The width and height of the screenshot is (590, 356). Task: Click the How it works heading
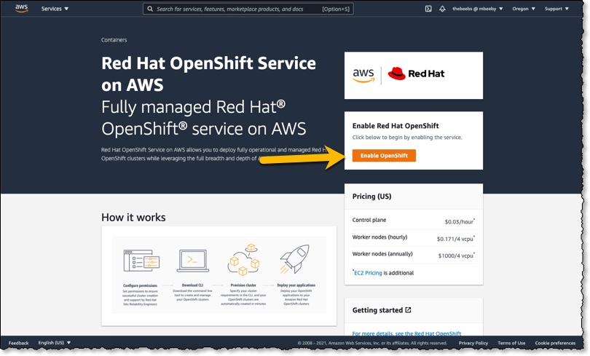133,217
